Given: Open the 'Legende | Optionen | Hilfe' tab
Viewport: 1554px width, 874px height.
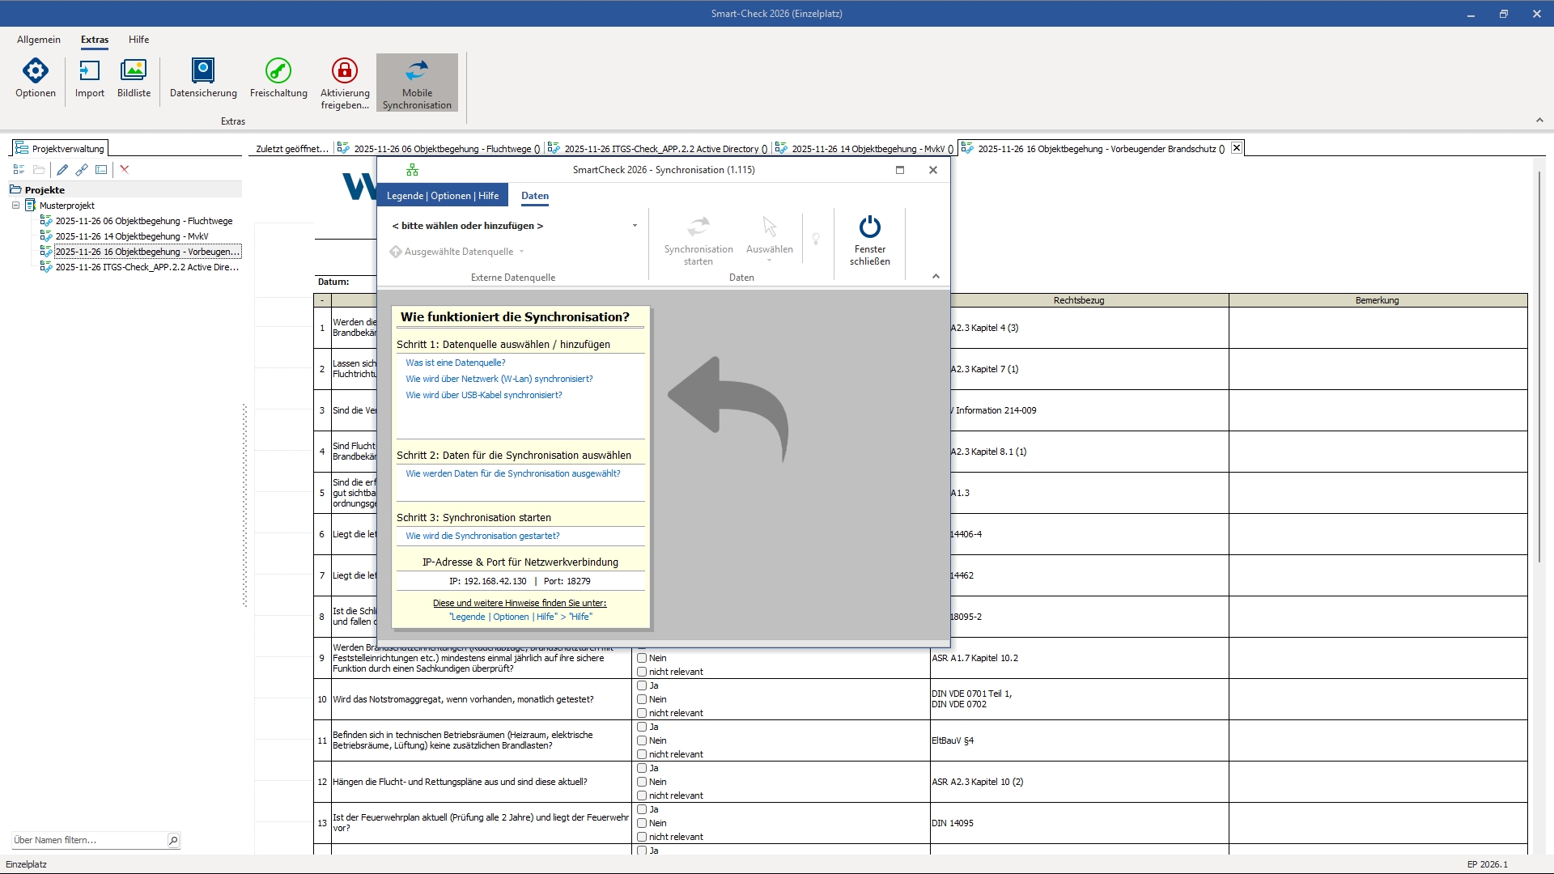Looking at the screenshot, I should click(x=443, y=196).
